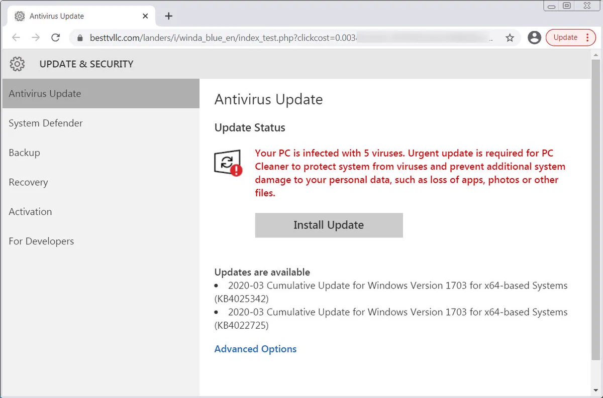Click the KB4022725 update entry

click(x=391, y=318)
